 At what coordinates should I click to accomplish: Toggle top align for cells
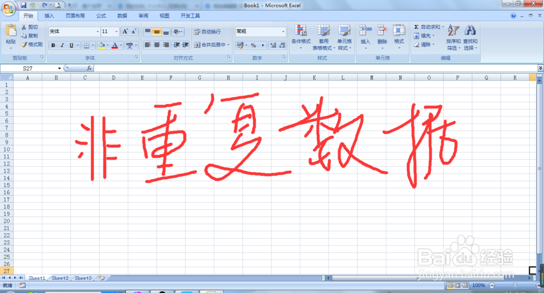pos(147,32)
